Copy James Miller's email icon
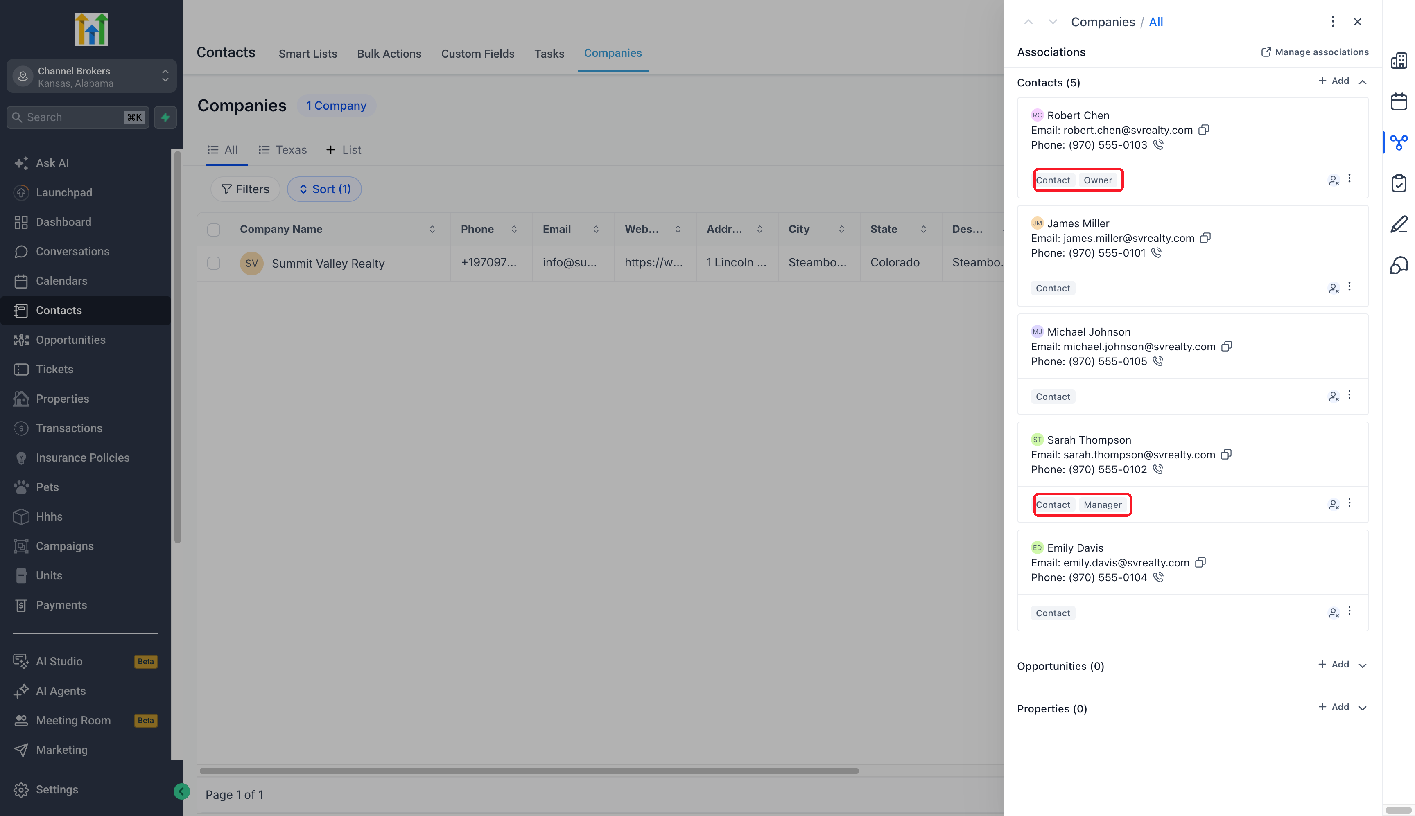The image size is (1415, 816). pos(1205,238)
